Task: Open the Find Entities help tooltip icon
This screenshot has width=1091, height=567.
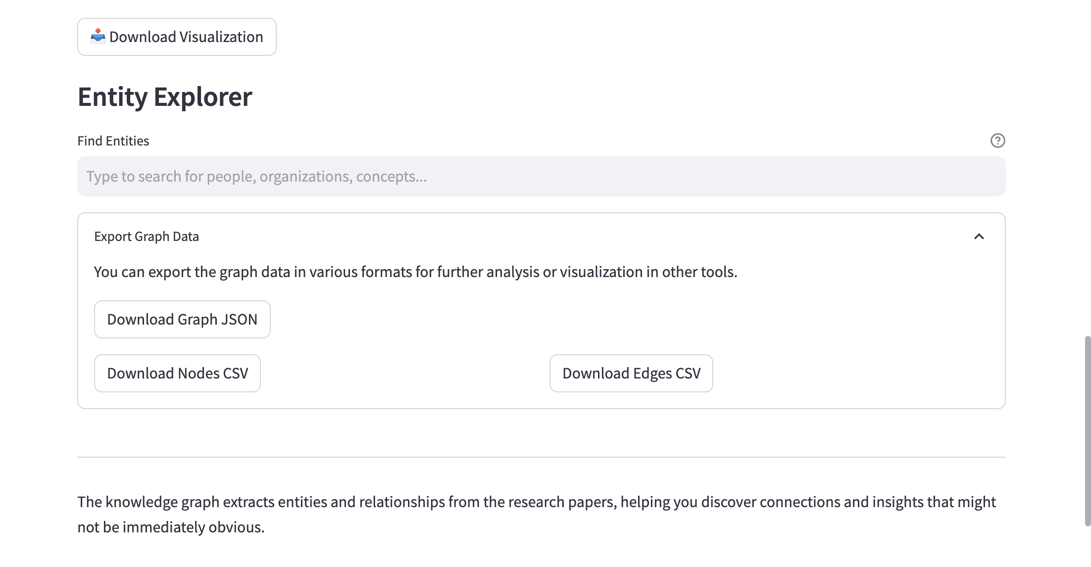Action: pyautogui.click(x=997, y=141)
